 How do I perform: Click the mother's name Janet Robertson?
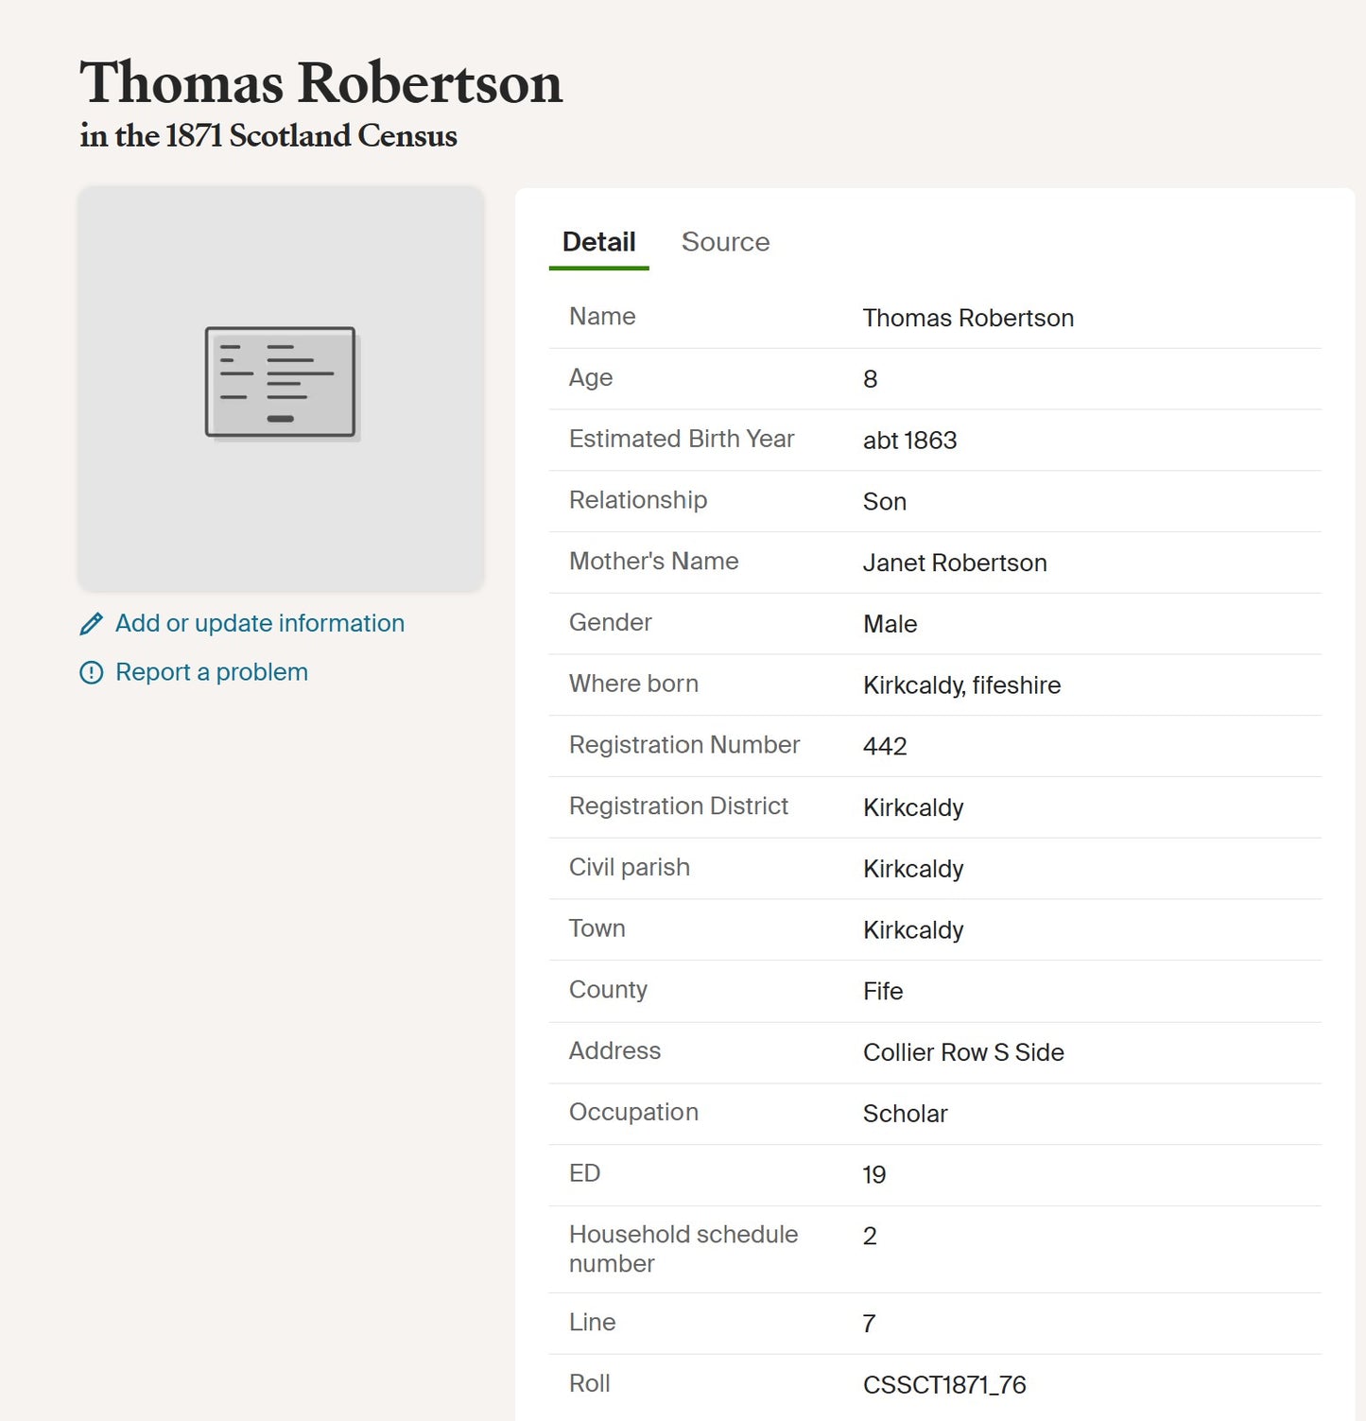pyautogui.click(x=954, y=563)
